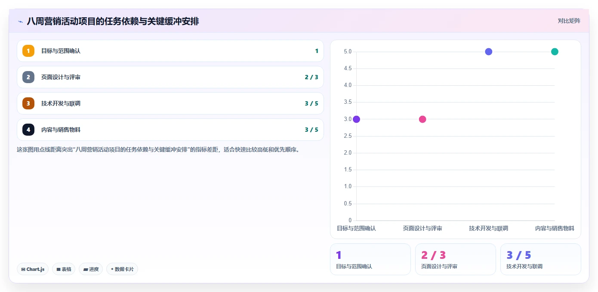Click the 页面设计与评审 x-axis label

422,228
